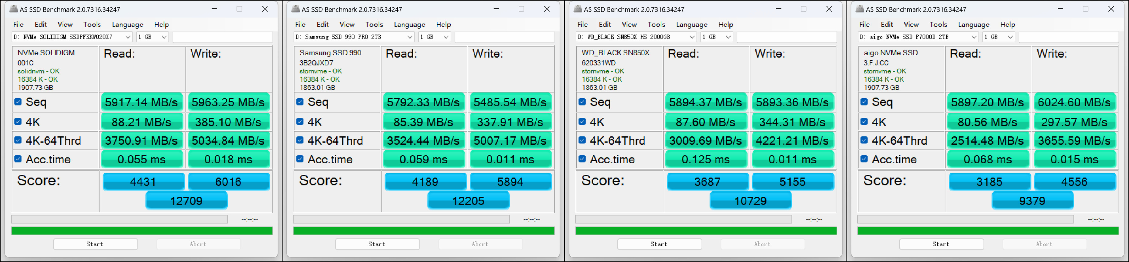Click the empty text field in the Samsung window

point(505,37)
